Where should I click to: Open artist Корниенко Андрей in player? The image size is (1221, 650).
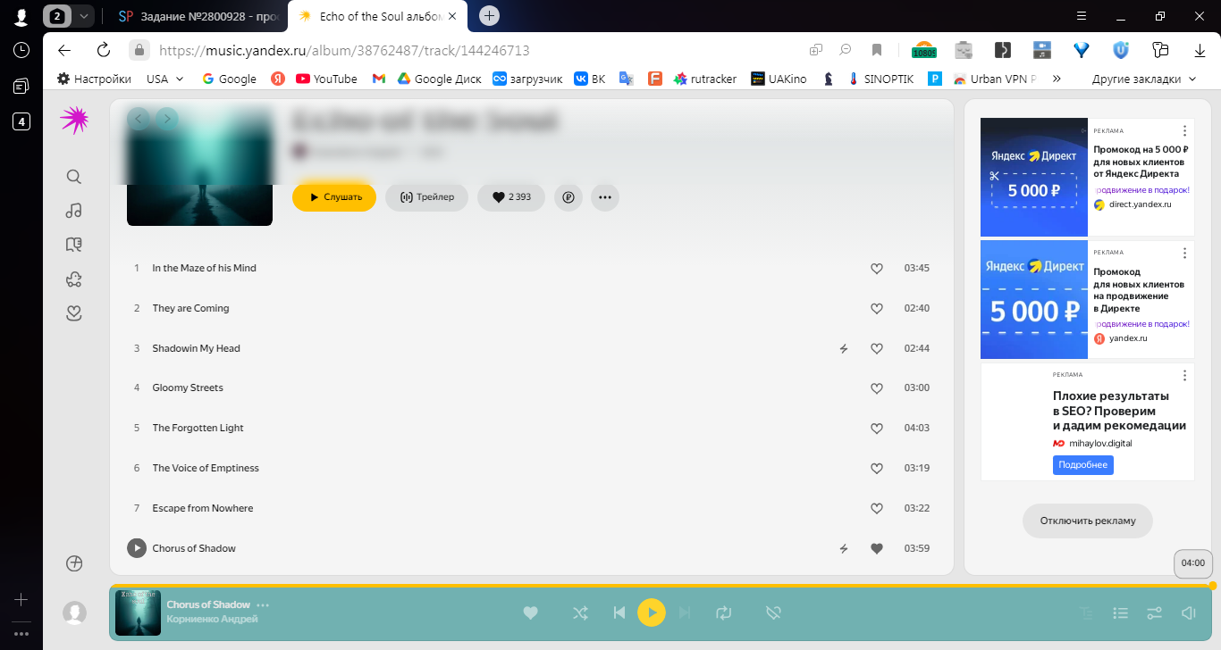click(x=212, y=619)
